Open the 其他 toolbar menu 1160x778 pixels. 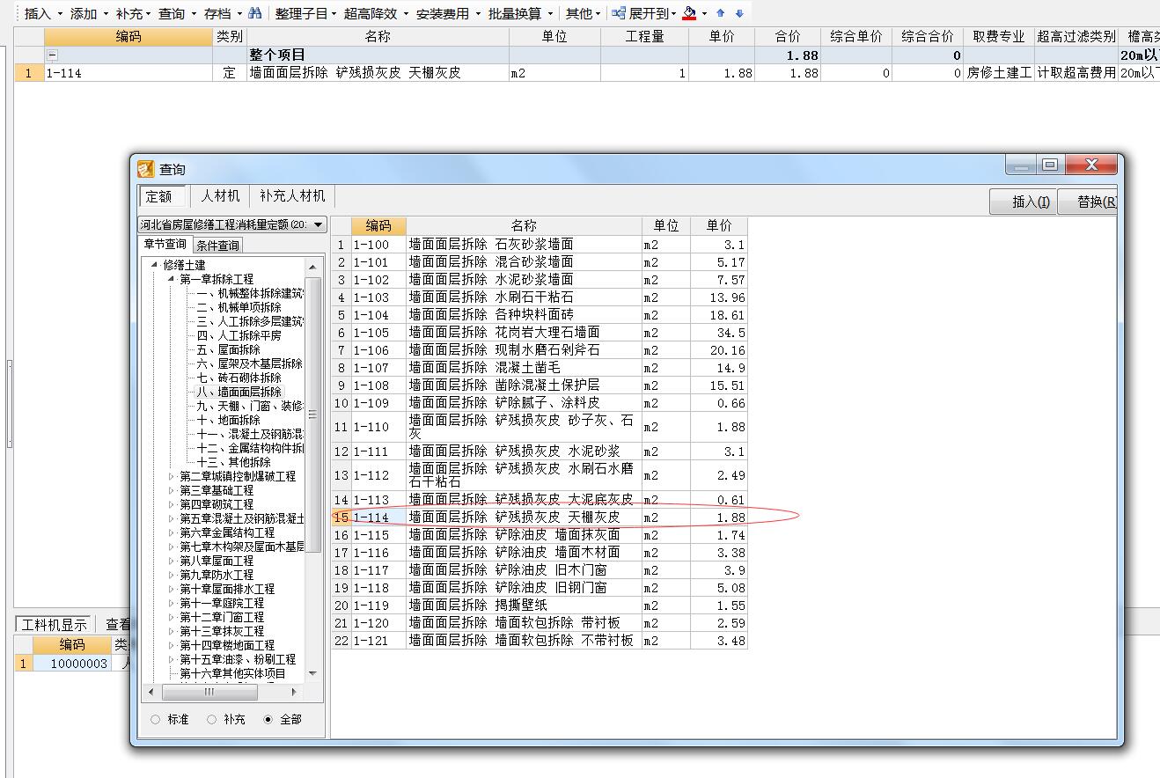583,13
